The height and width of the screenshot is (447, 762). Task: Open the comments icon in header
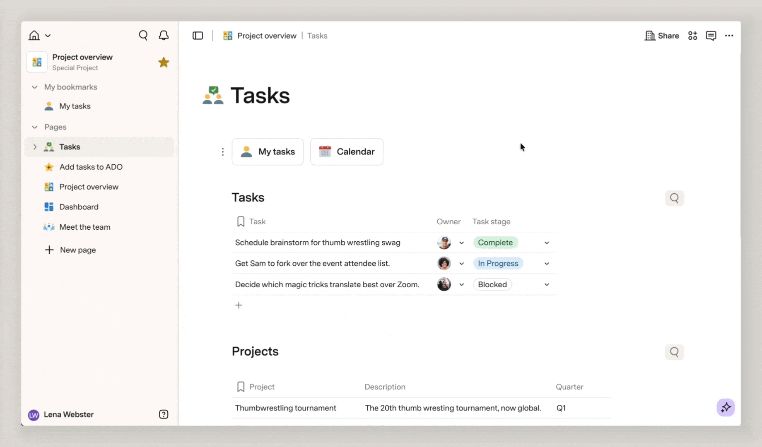711,36
